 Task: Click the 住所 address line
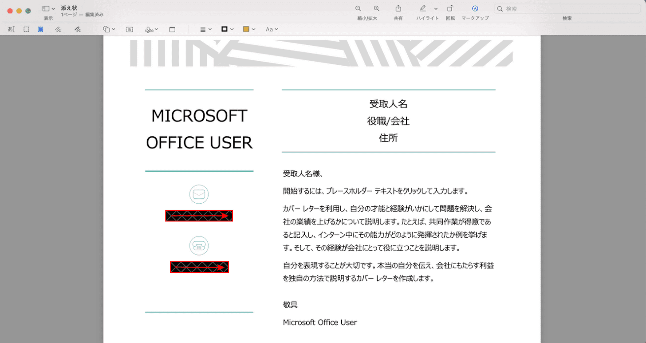click(388, 138)
